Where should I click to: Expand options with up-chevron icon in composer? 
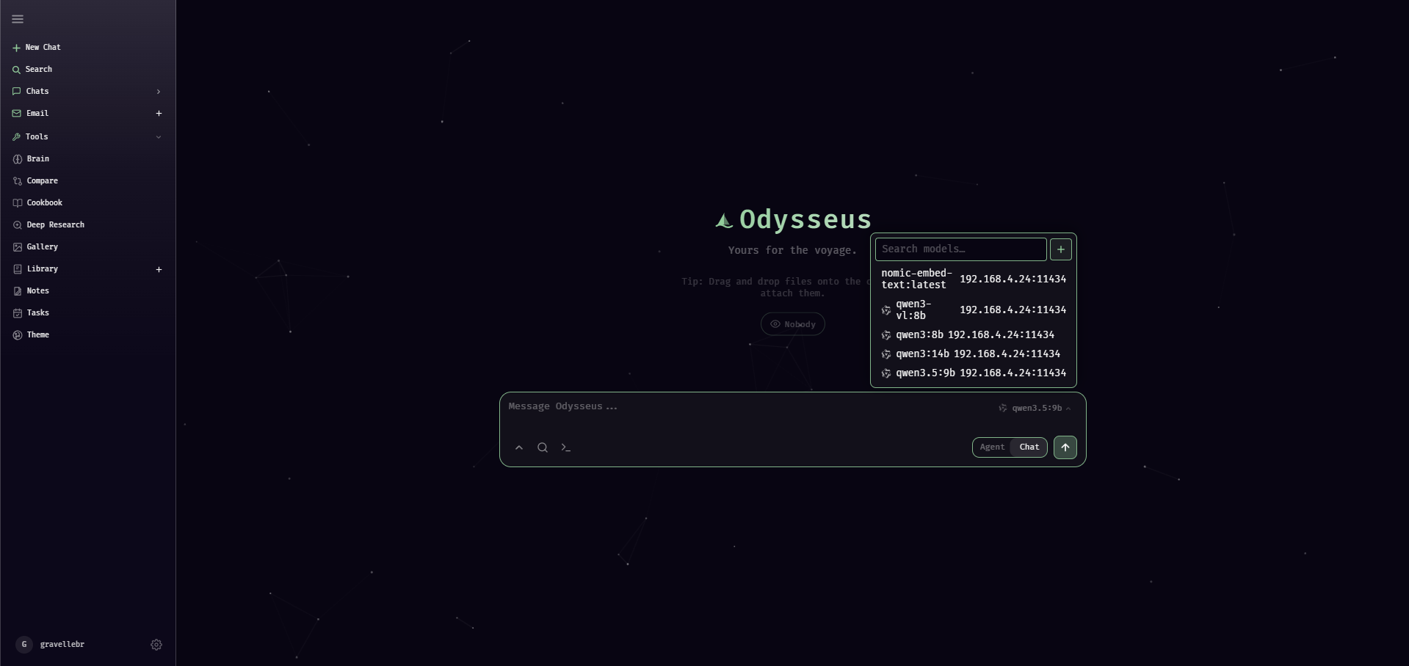tap(519, 447)
